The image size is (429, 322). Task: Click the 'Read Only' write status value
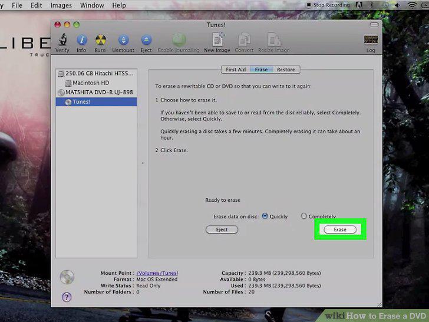148,285
